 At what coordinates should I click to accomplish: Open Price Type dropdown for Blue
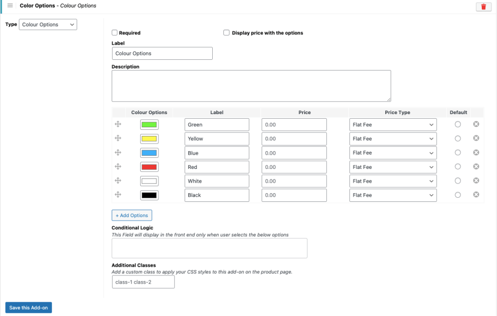[393, 153]
